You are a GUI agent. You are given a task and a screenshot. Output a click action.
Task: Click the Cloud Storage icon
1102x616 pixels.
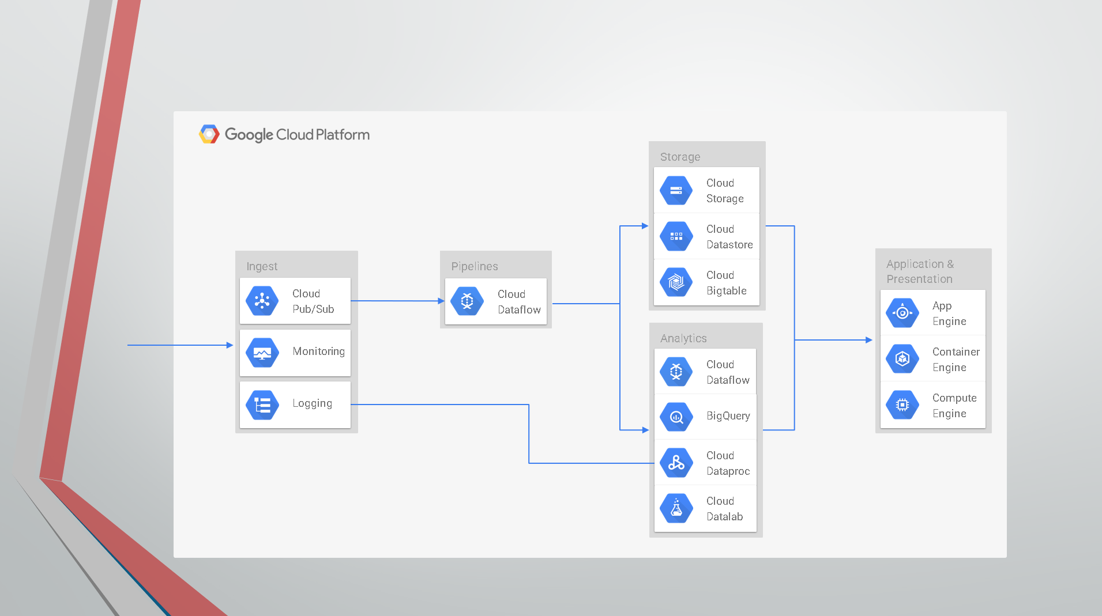pyautogui.click(x=676, y=190)
